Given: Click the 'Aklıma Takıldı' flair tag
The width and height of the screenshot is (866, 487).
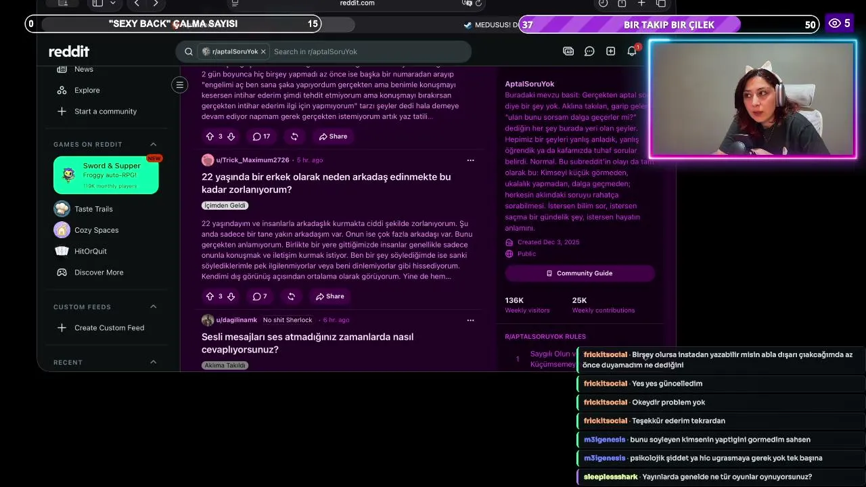Looking at the screenshot, I should (225, 365).
